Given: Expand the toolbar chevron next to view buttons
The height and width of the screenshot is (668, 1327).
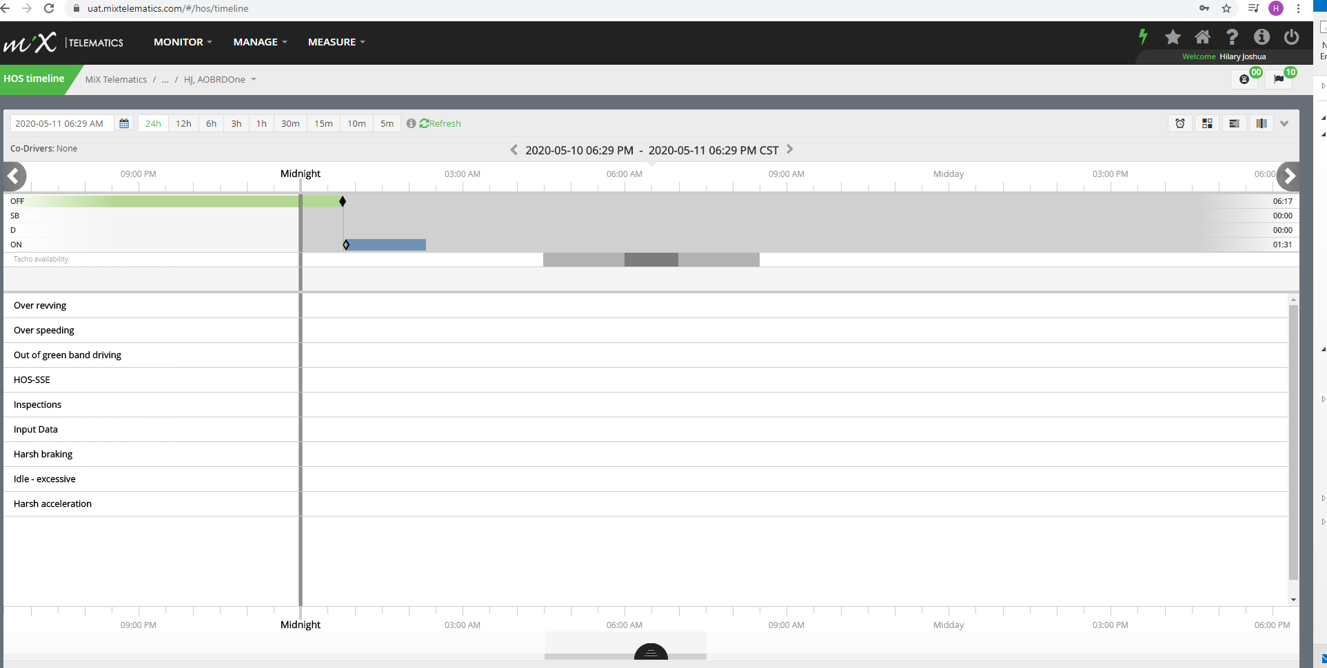Looking at the screenshot, I should pos(1284,124).
